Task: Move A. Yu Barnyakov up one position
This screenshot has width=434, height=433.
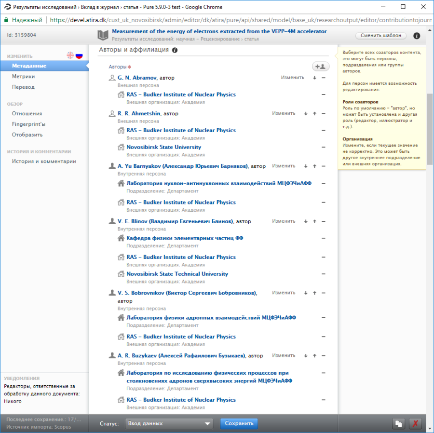Action: coord(315,166)
